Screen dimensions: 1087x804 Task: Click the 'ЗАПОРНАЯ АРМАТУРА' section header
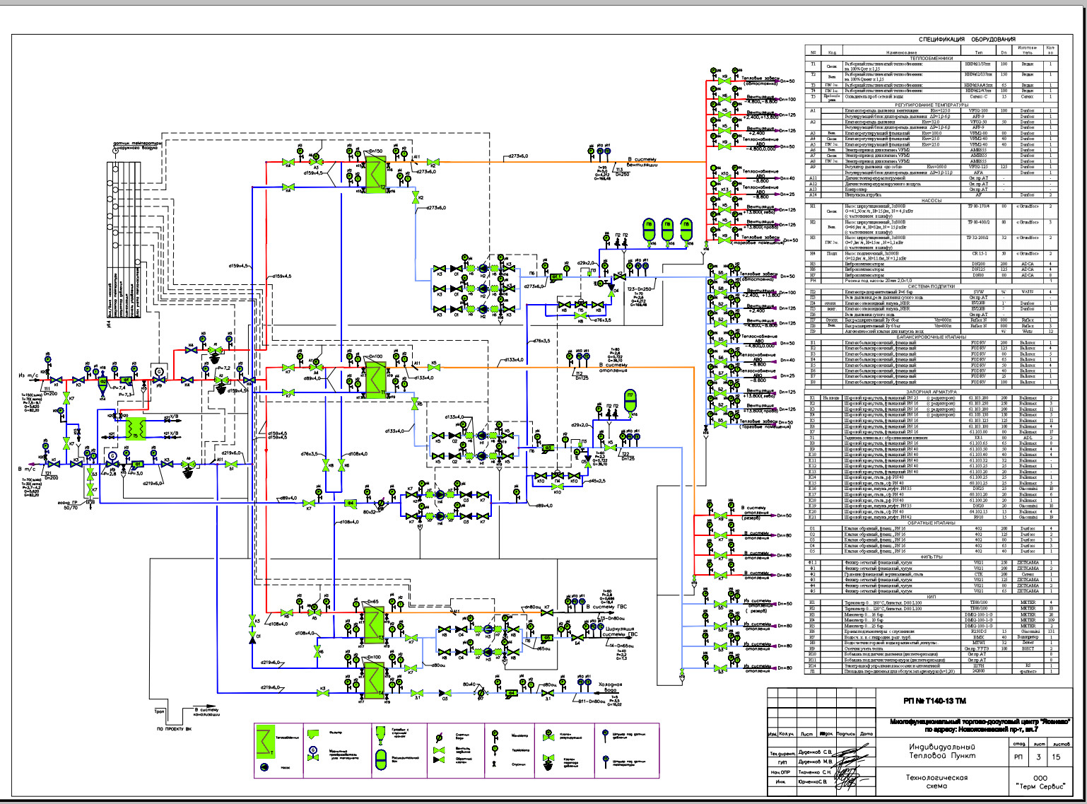[x=932, y=391]
